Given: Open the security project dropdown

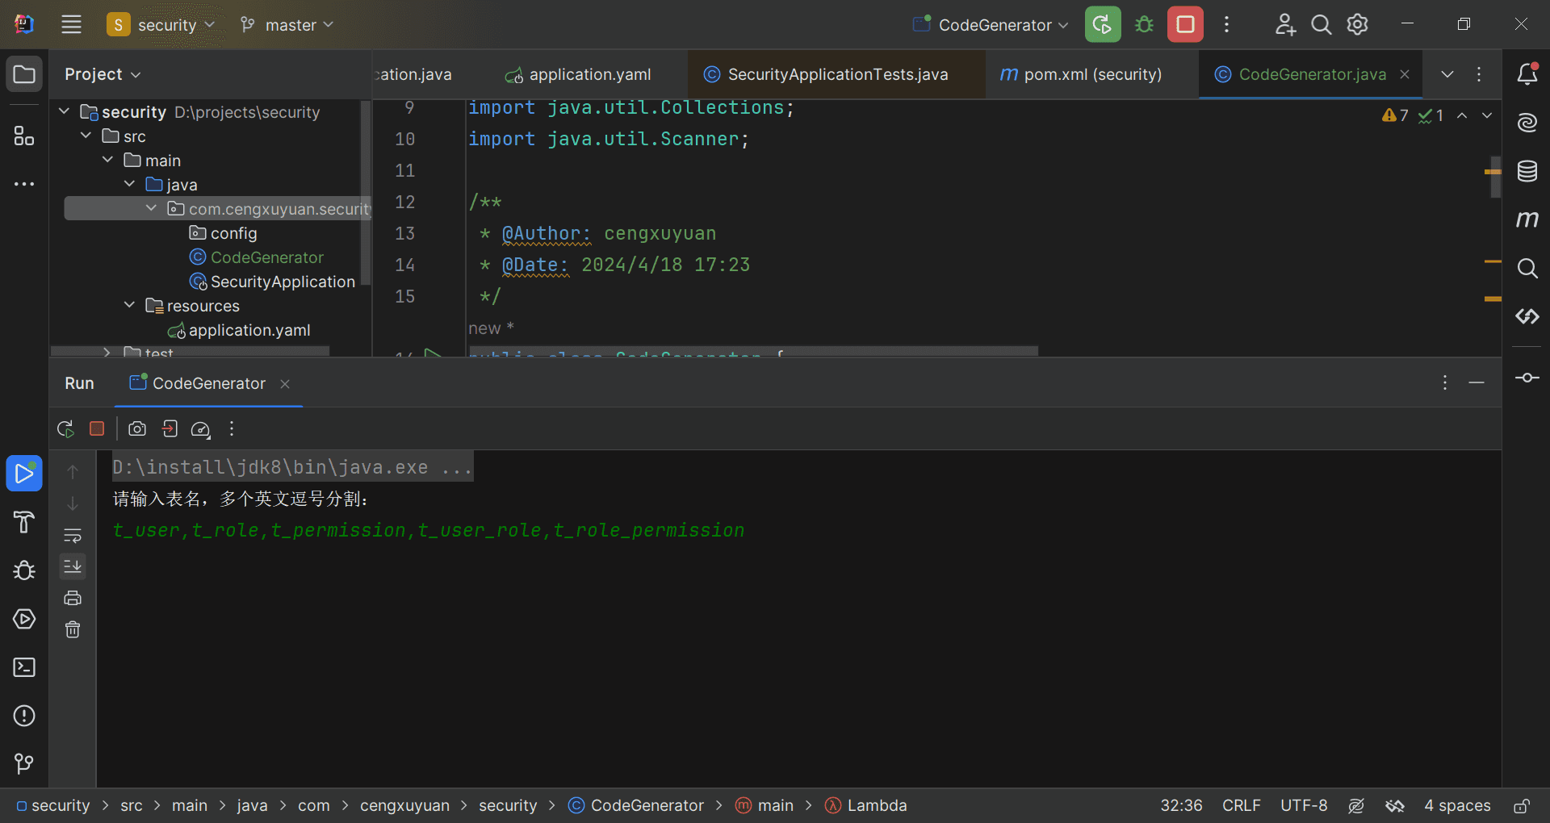Looking at the screenshot, I should coord(161,24).
